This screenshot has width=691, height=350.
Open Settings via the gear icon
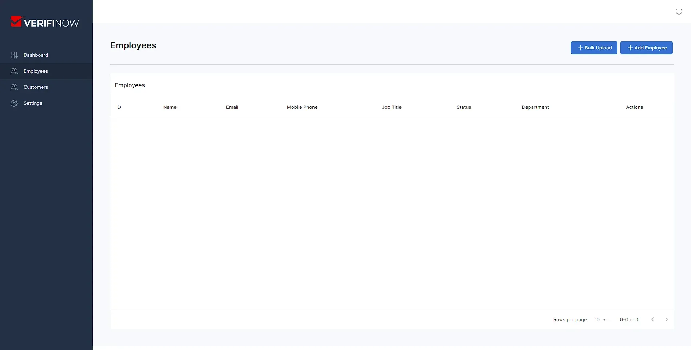point(14,103)
